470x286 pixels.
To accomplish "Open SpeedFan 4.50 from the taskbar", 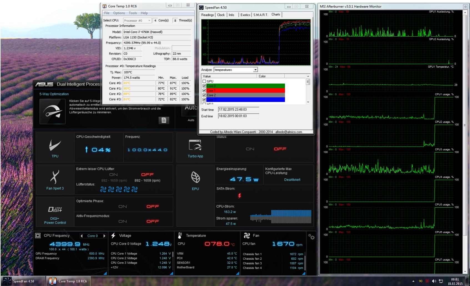I will pos(23,281).
